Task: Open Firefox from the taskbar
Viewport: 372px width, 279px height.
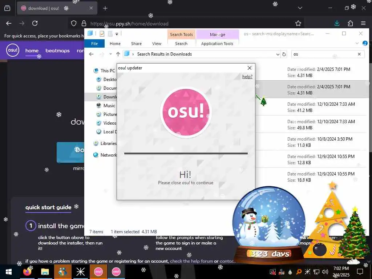Action: pos(27,272)
